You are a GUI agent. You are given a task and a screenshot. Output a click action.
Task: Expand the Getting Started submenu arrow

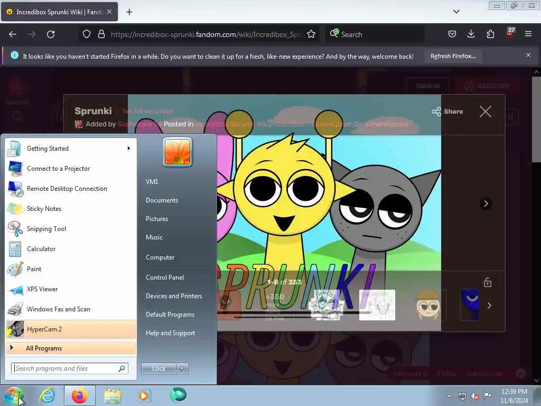129,149
